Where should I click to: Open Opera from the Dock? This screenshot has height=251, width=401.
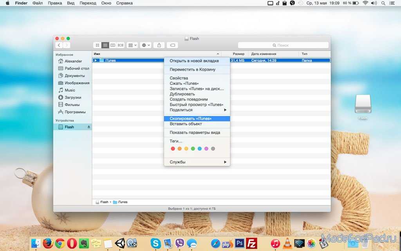[72, 243]
